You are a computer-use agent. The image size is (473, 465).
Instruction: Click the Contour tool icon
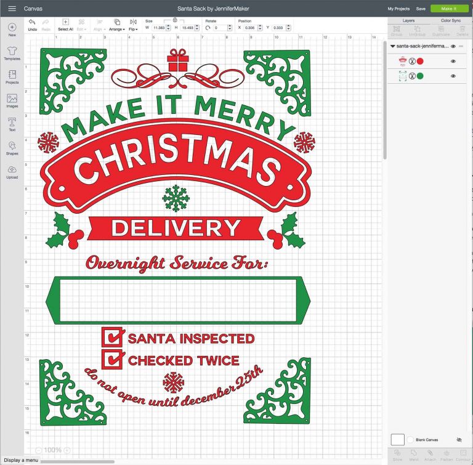463,453
